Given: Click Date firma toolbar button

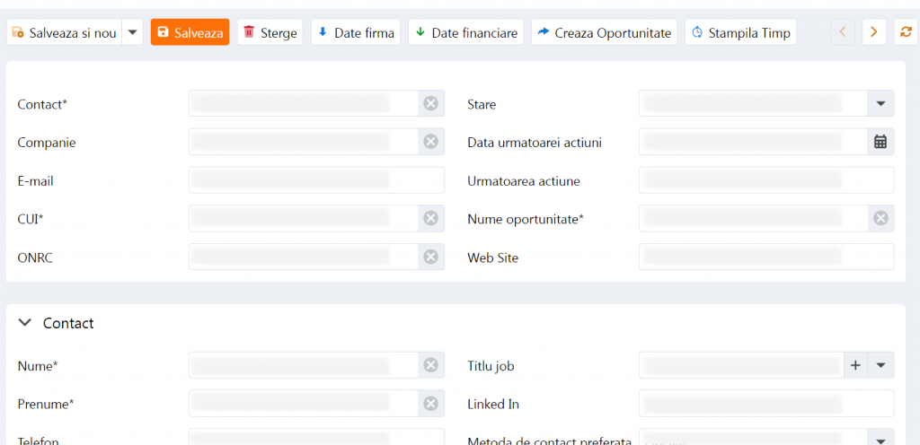Looking at the screenshot, I should [x=355, y=32].
